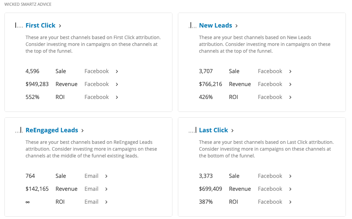Open Facebook channel for First Click ROI

point(96,97)
